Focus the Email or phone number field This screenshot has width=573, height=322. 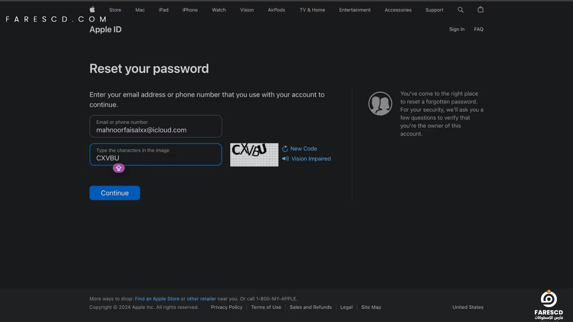click(x=156, y=126)
